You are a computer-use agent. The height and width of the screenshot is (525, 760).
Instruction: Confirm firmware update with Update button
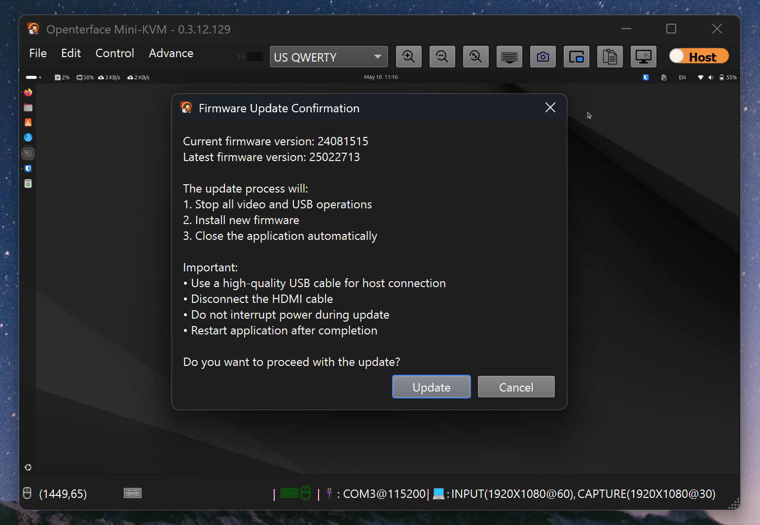click(x=432, y=387)
